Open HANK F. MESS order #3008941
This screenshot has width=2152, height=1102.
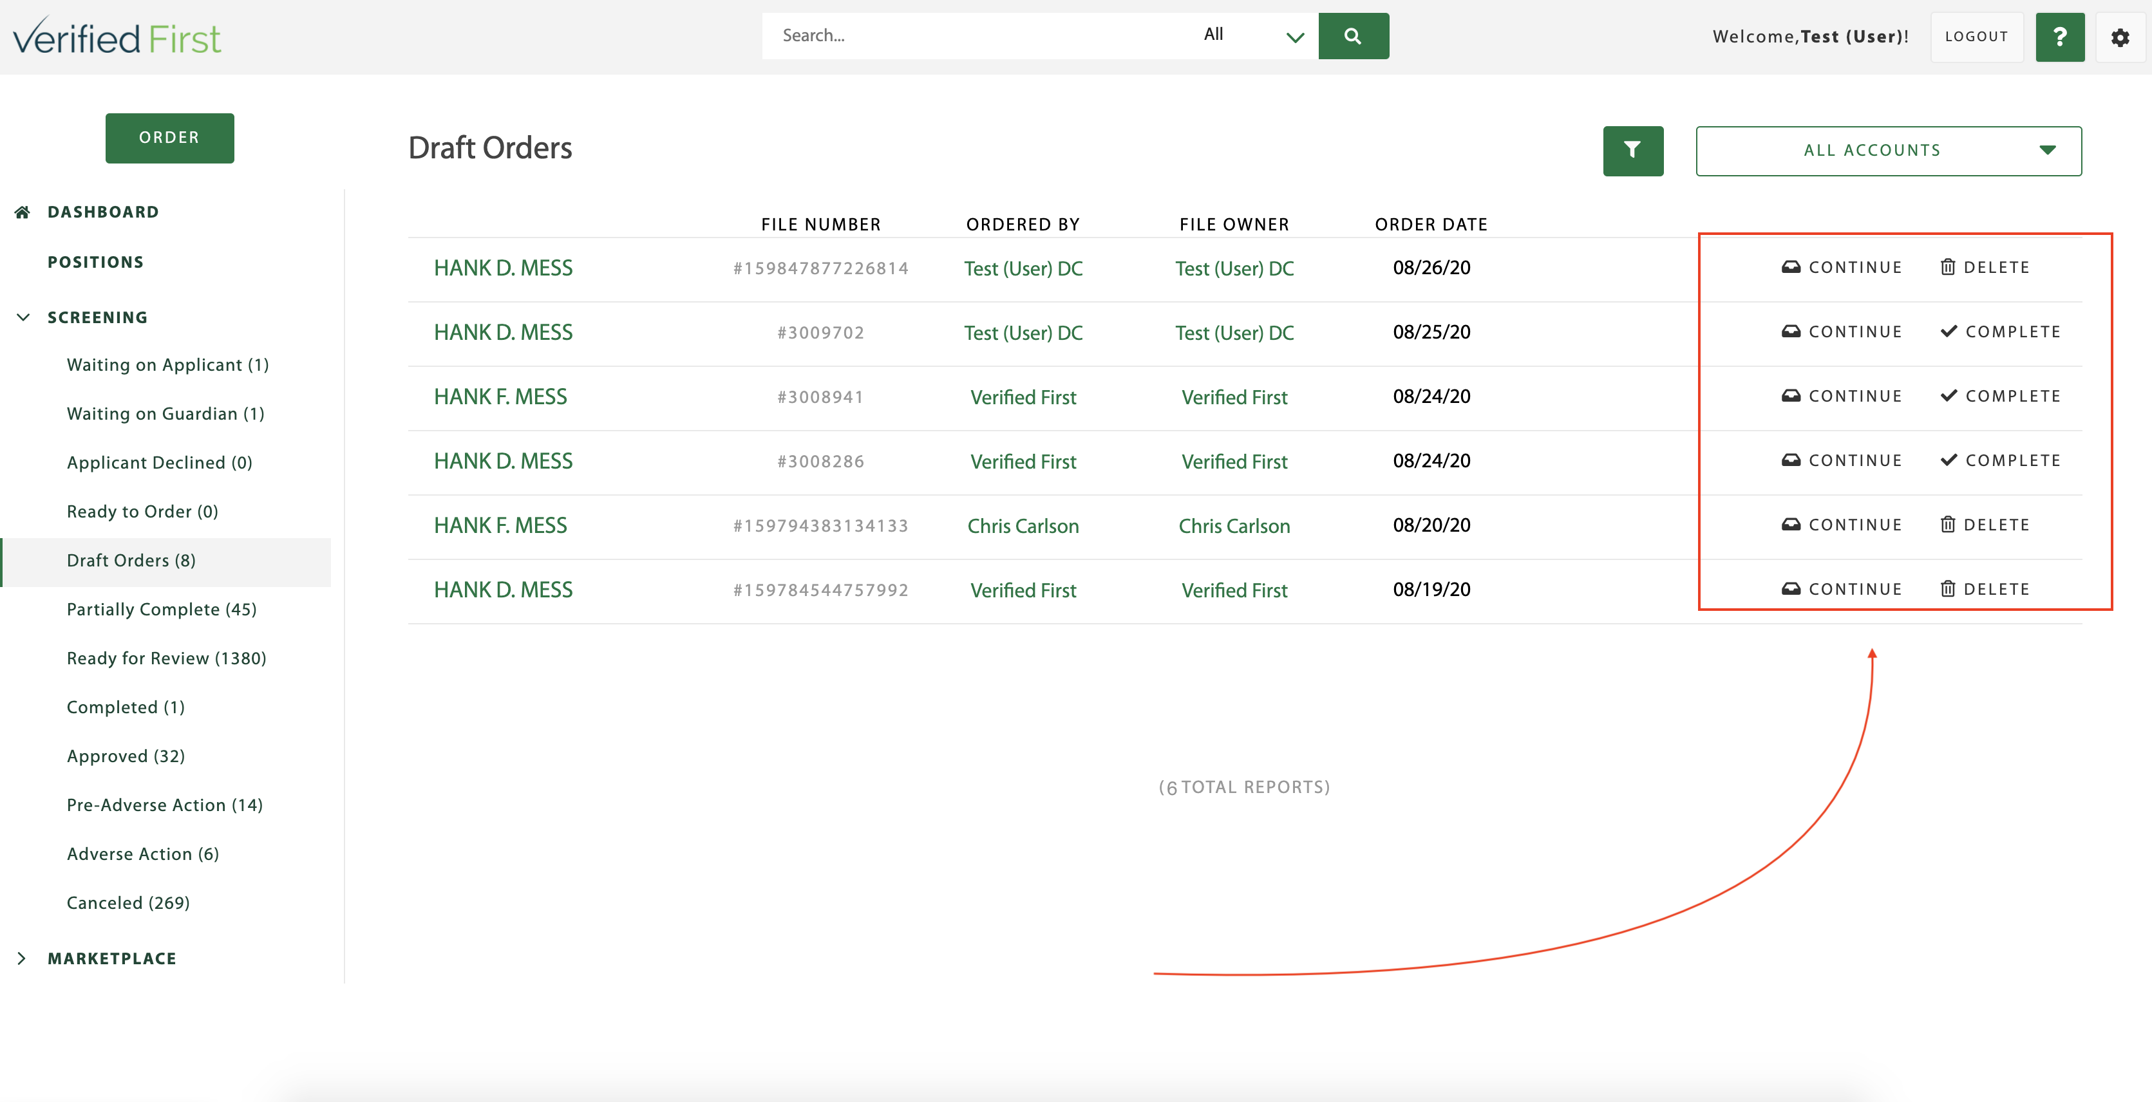click(x=500, y=397)
